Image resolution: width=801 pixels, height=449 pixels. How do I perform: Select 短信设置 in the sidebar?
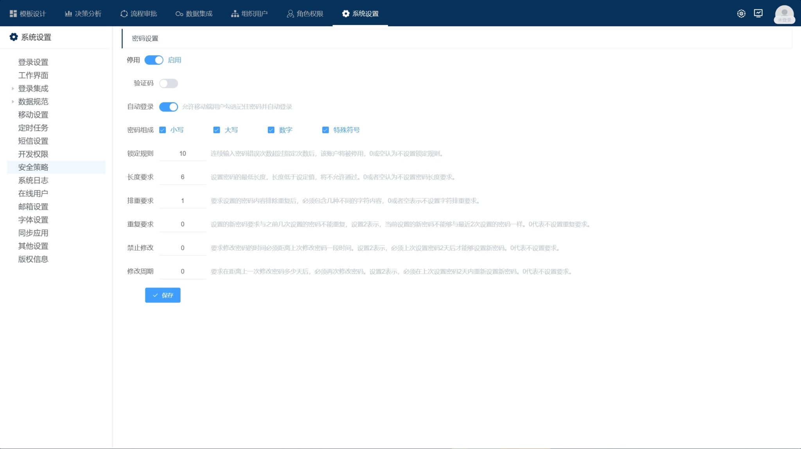click(33, 141)
